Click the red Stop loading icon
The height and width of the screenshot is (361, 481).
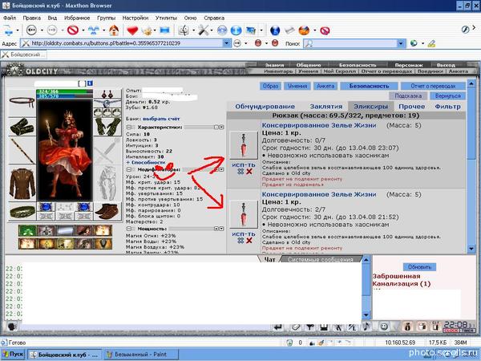(x=73, y=30)
